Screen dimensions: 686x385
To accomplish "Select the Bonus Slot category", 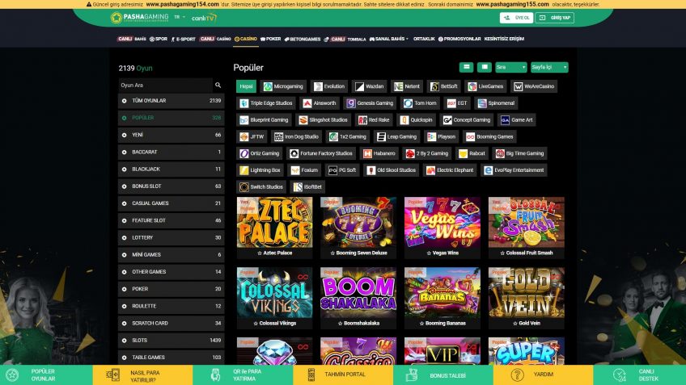I will (171, 186).
